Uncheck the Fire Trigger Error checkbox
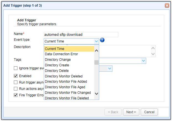Screen dimensions: 172x121 (x=16, y=95)
